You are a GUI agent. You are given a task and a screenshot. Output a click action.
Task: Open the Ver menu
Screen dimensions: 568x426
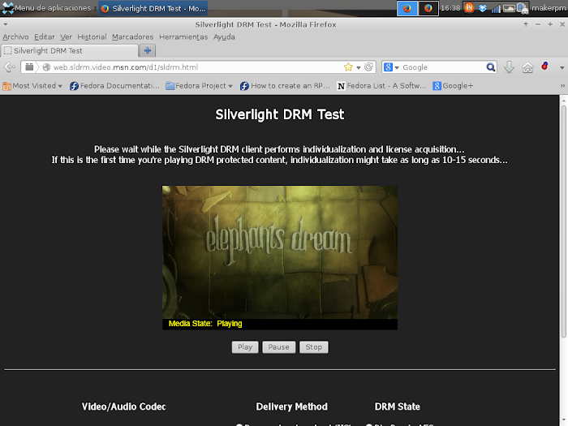click(66, 37)
